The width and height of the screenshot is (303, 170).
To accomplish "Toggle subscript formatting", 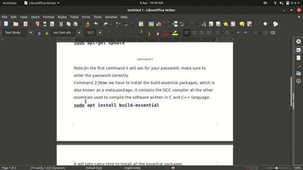I will click(148, 33).
